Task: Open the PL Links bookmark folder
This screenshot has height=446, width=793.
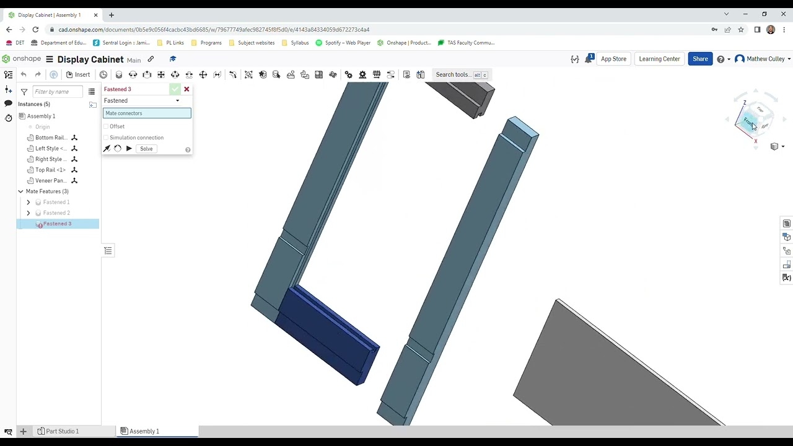Action: (170, 43)
